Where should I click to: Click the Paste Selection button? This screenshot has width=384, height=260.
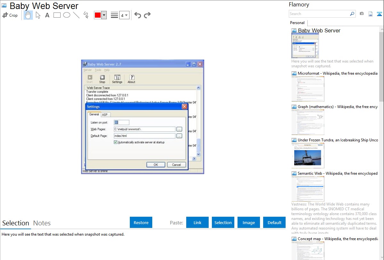click(223, 222)
